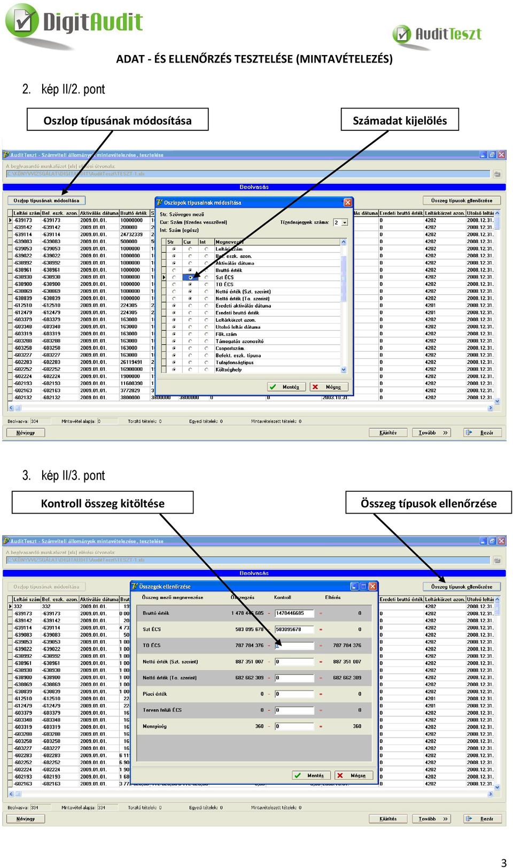Click the Kontroll field for Piaci érték
Image resolution: width=513 pixels, height=868 pixels.
[x=294, y=694]
